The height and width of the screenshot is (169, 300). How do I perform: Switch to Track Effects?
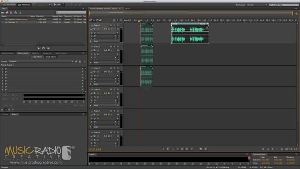click(x=51, y=57)
